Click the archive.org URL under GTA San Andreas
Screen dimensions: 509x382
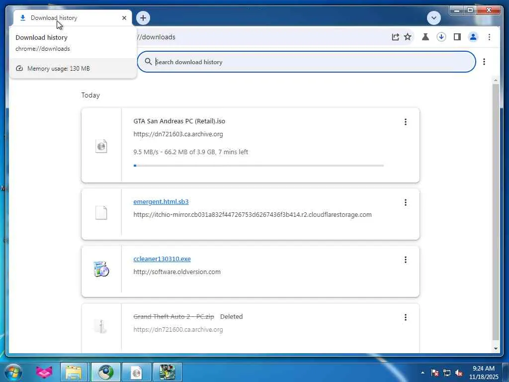point(178,134)
